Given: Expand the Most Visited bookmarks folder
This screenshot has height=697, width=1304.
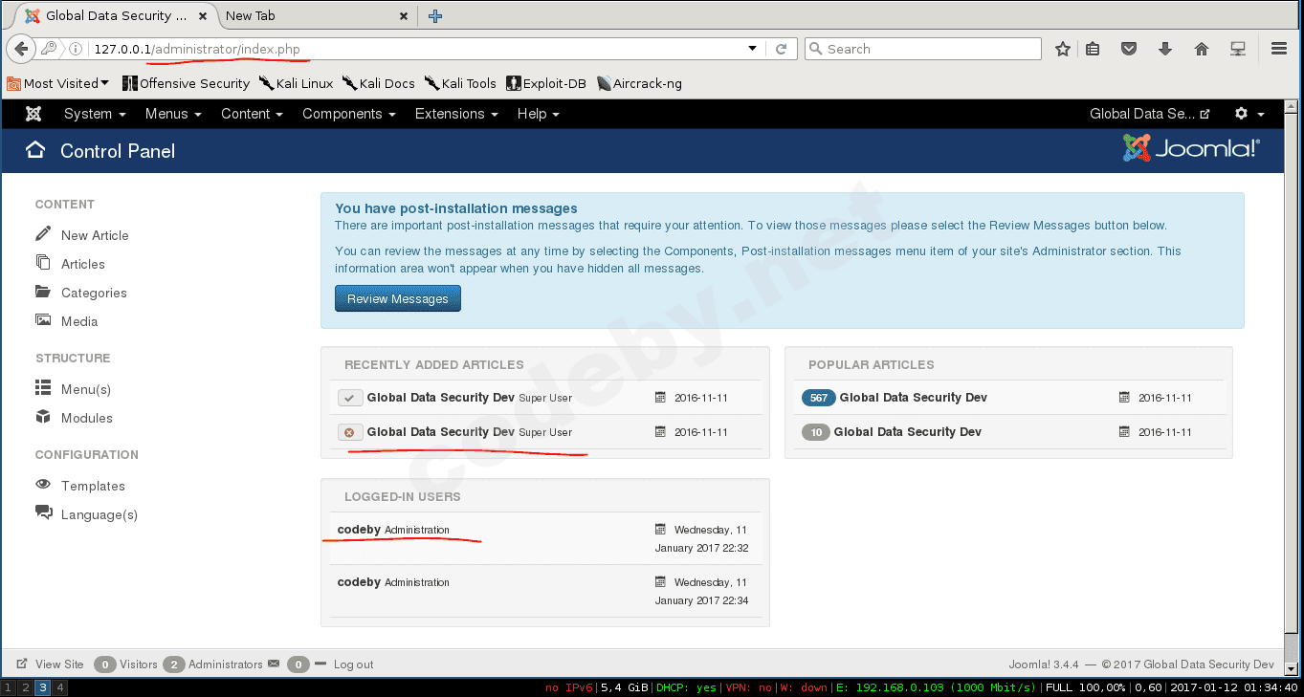Looking at the screenshot, I should [x=58, y=83].
